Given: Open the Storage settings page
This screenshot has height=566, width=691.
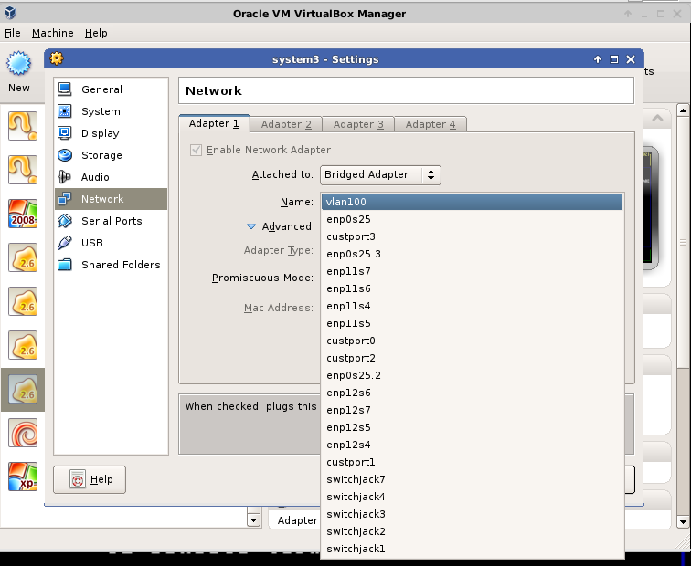Looking at the screenshot, I should (x=112, y=155).
